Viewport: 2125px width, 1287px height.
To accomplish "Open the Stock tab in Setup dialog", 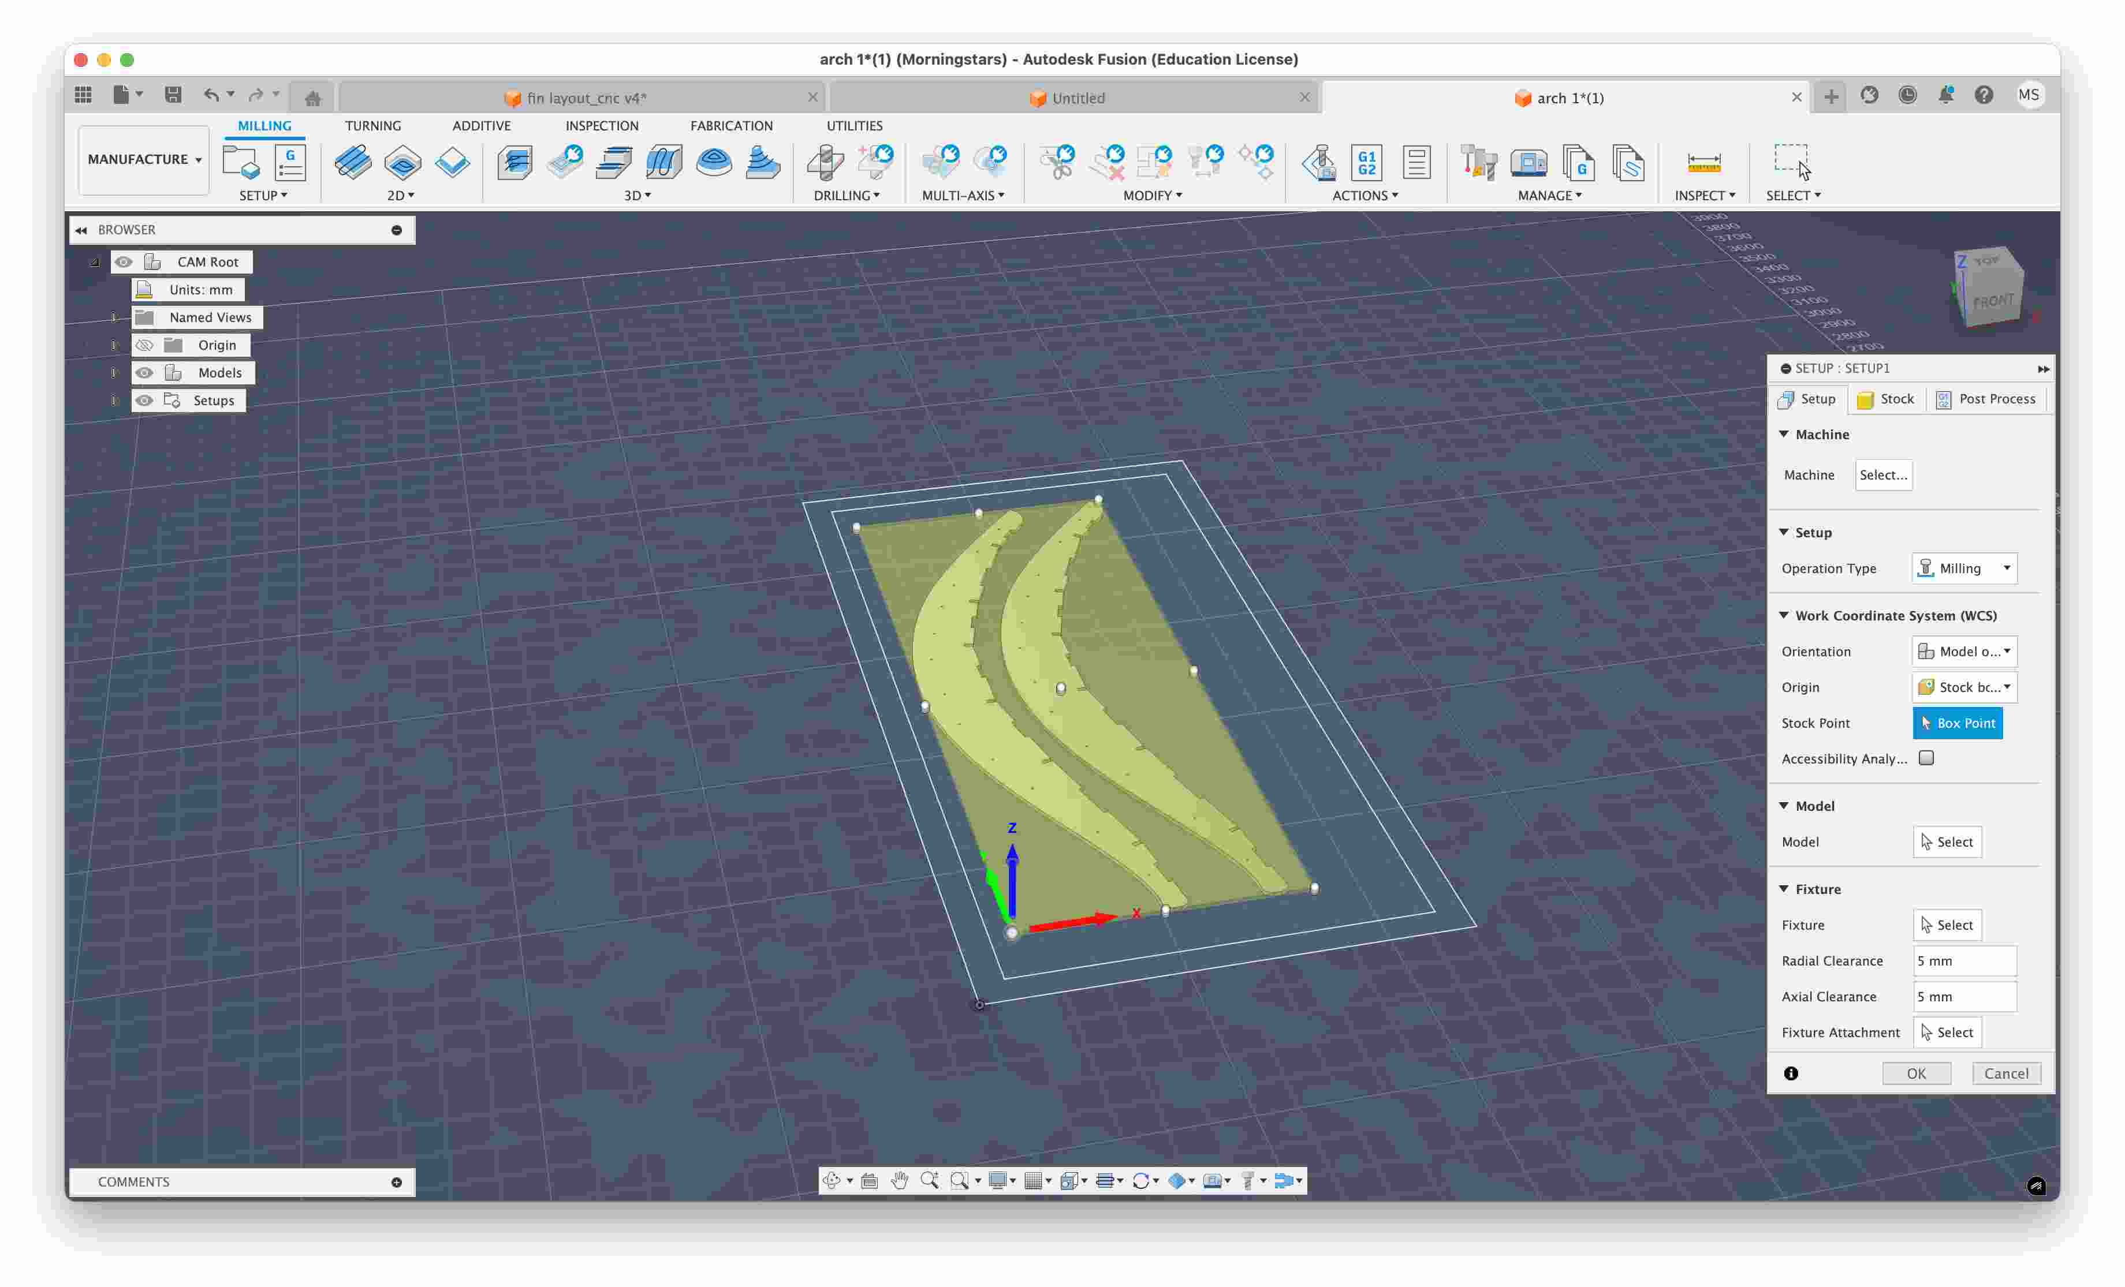I will [1885, 398].
